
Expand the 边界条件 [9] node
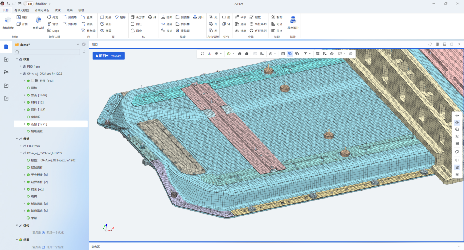(x=25, y=182)
